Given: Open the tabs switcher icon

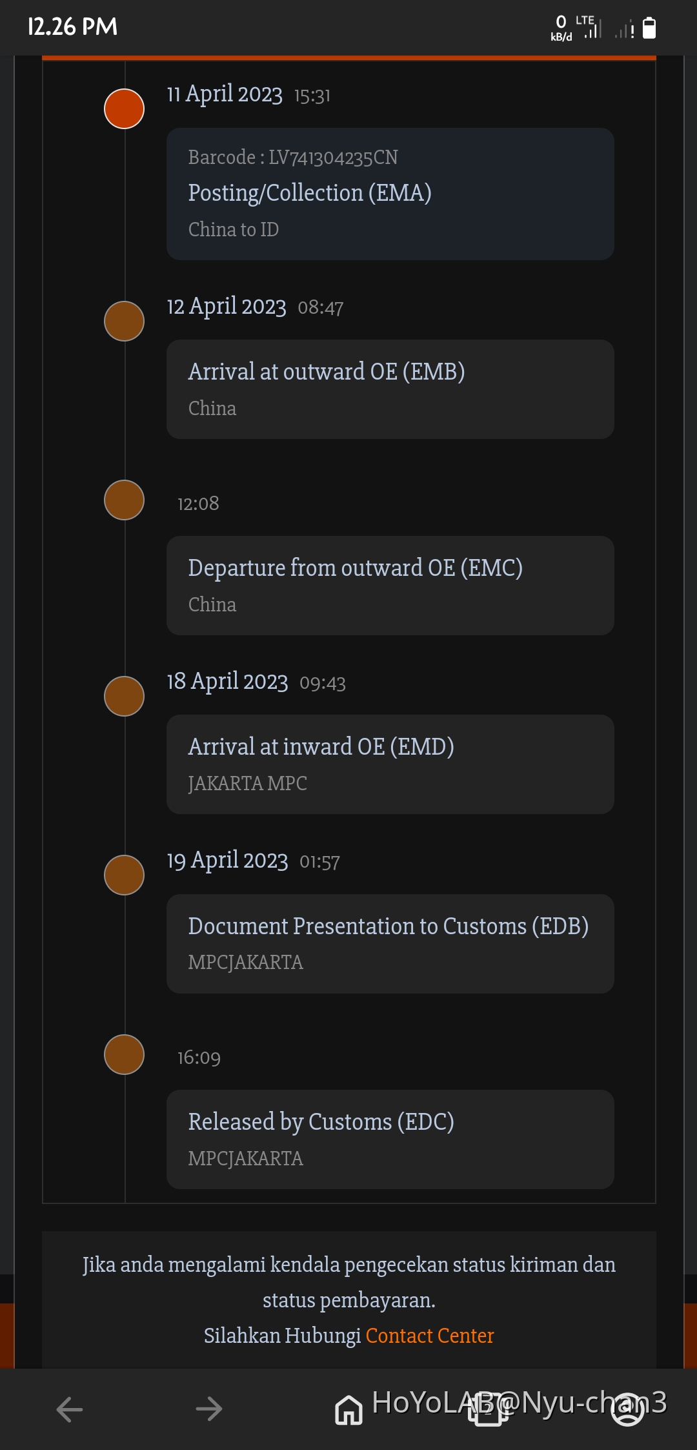Looking at the screenshot, I should click(x=488, y=1409).
